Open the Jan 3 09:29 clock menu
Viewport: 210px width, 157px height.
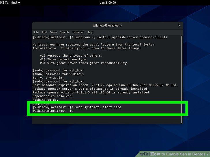tap(108, 3)
